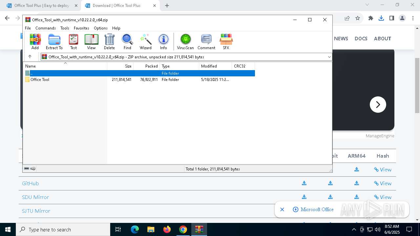Viewport: 420px width, 236px height.
Task: Select the Office Tool folder row
Action: coord(139,80)
